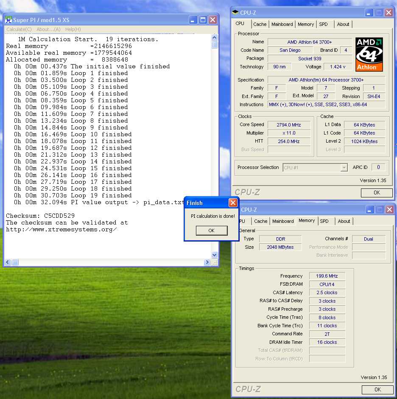Select Memory tab in bottom CPU-Z window
The image size is (397, 399).
[307, 220]
